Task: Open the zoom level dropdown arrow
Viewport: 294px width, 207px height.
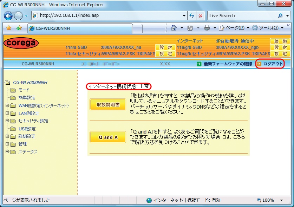Action: pyautogui.click(x=281, y=200)
